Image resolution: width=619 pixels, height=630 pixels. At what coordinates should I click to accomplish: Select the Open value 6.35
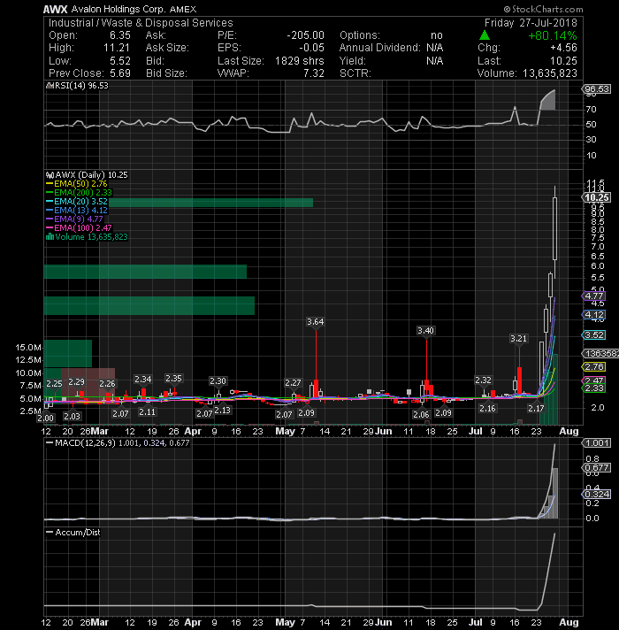tap(120, 35)
